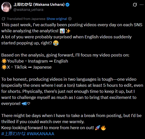Click the rocket emoji near post end
The width and height of the screenshot is (145, 139).
(x=98, y=128)
